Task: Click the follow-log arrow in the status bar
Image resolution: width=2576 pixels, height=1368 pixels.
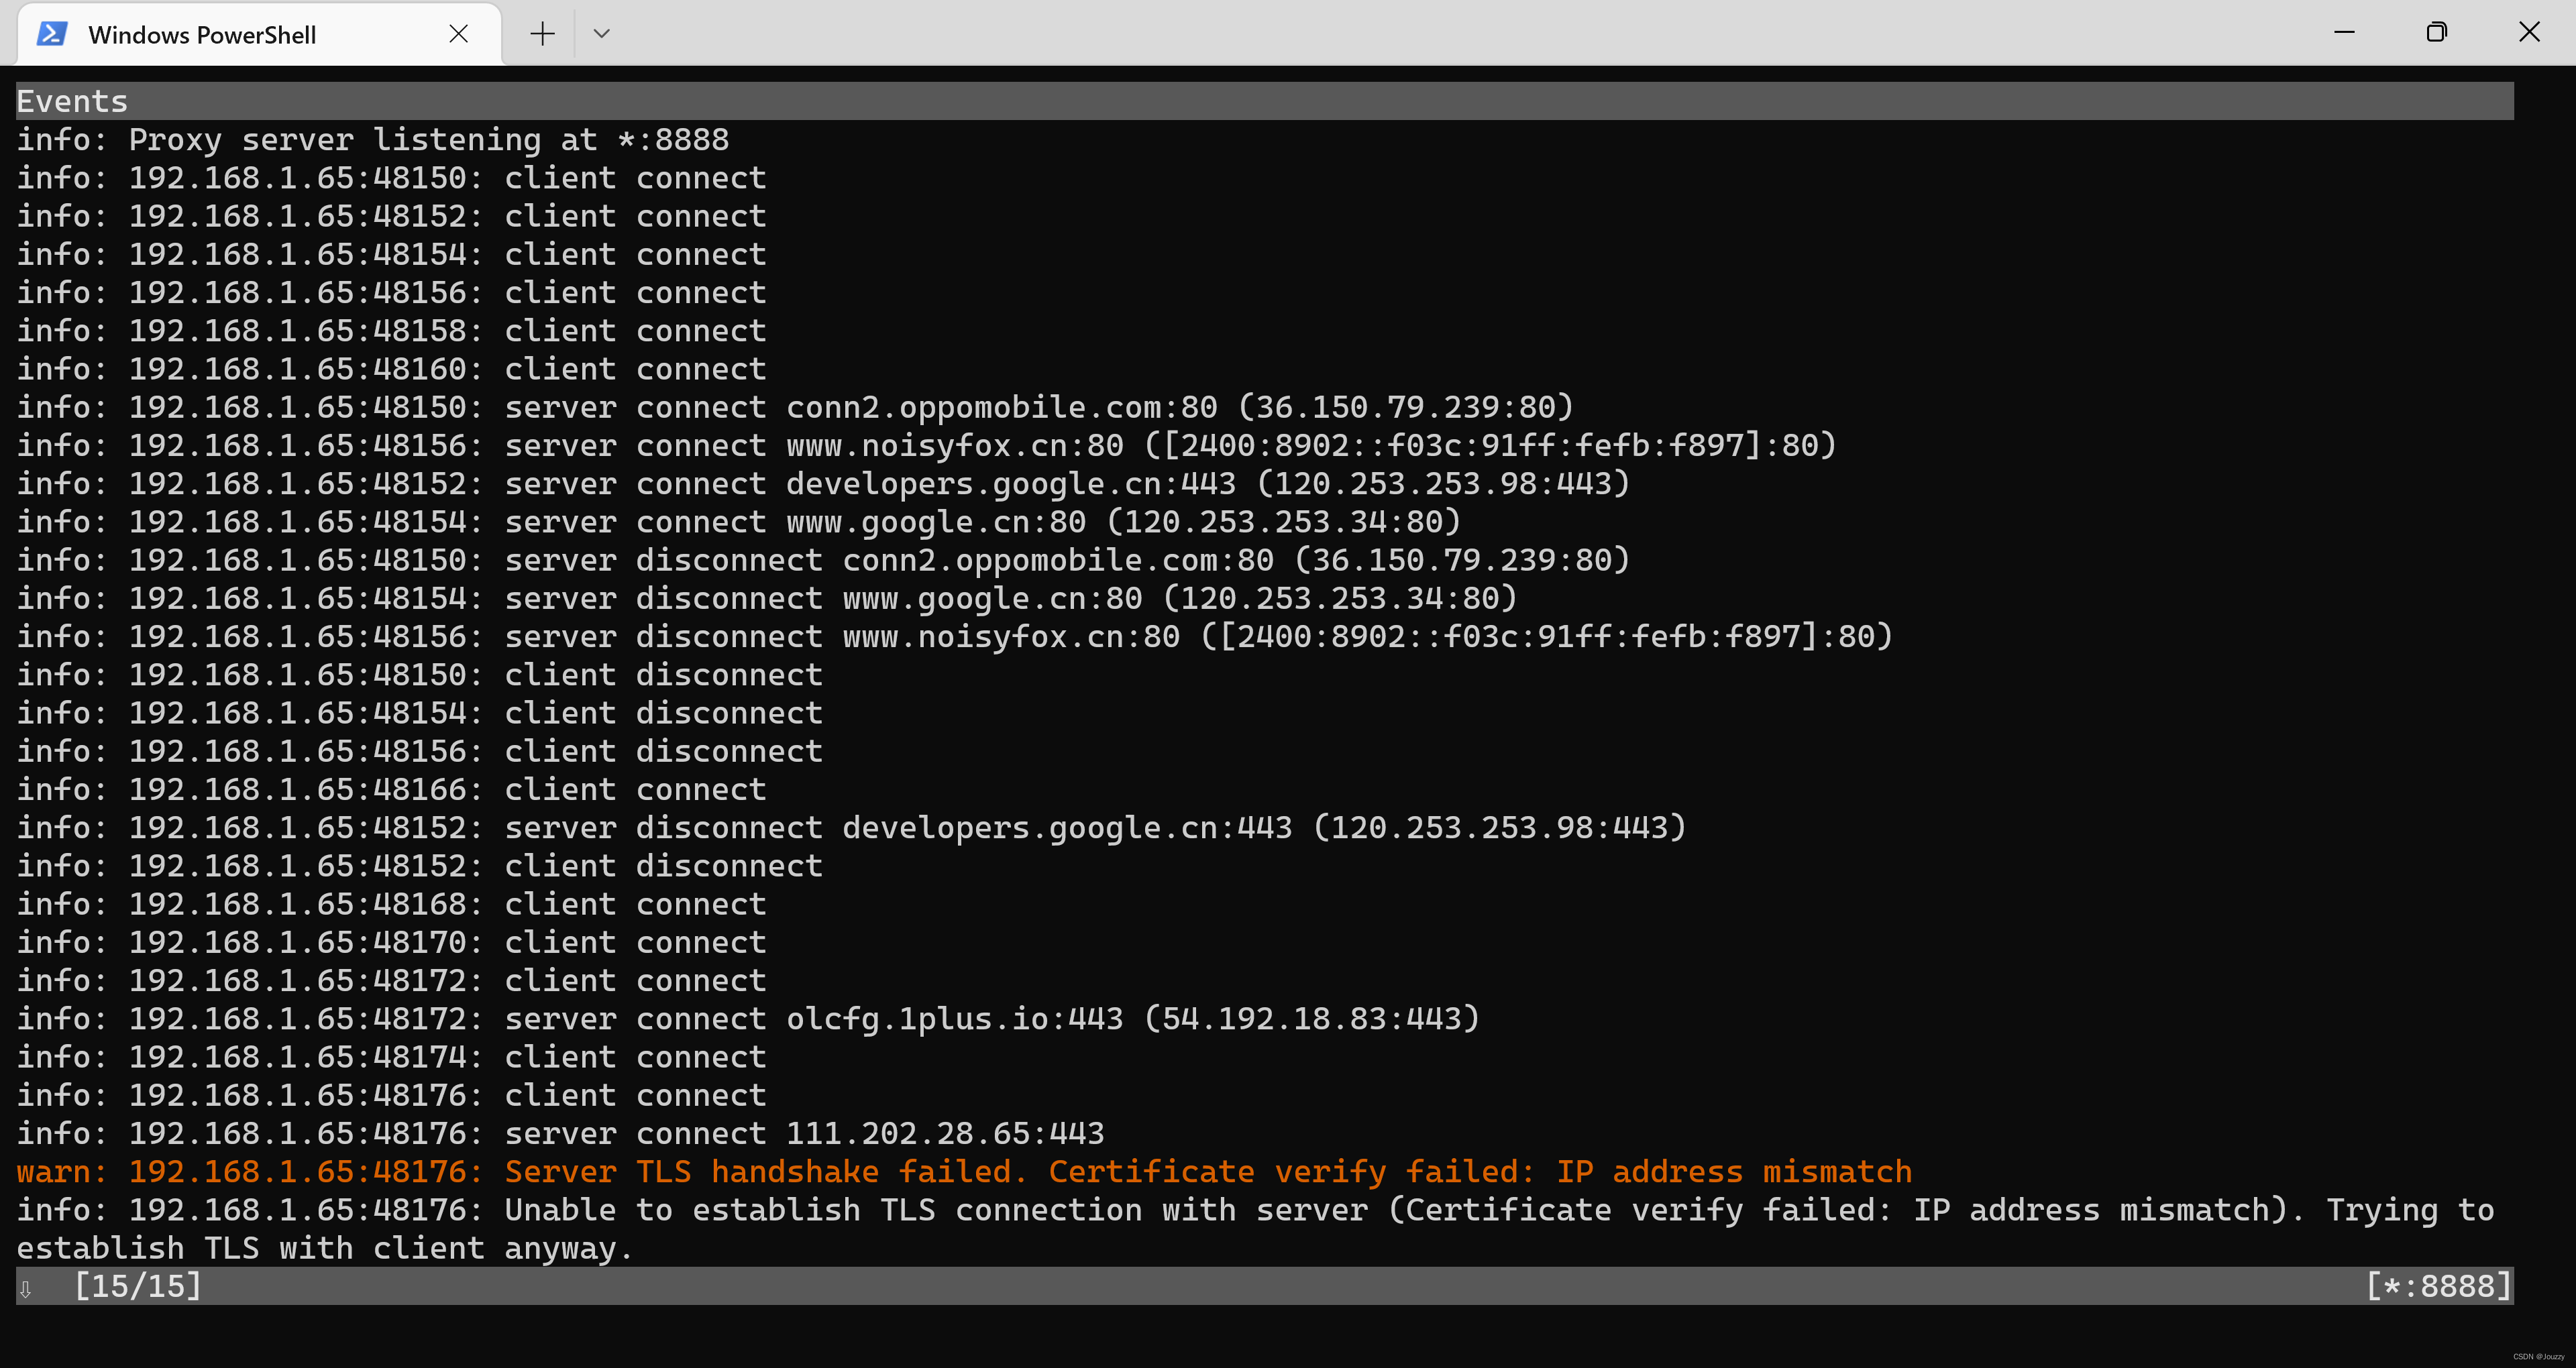Action: click(27, 1288)
